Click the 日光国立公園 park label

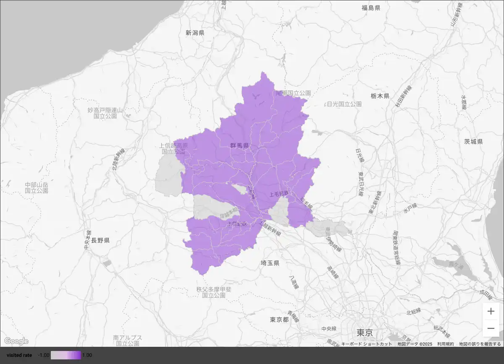pyautogui.click(x=344, y=104)
